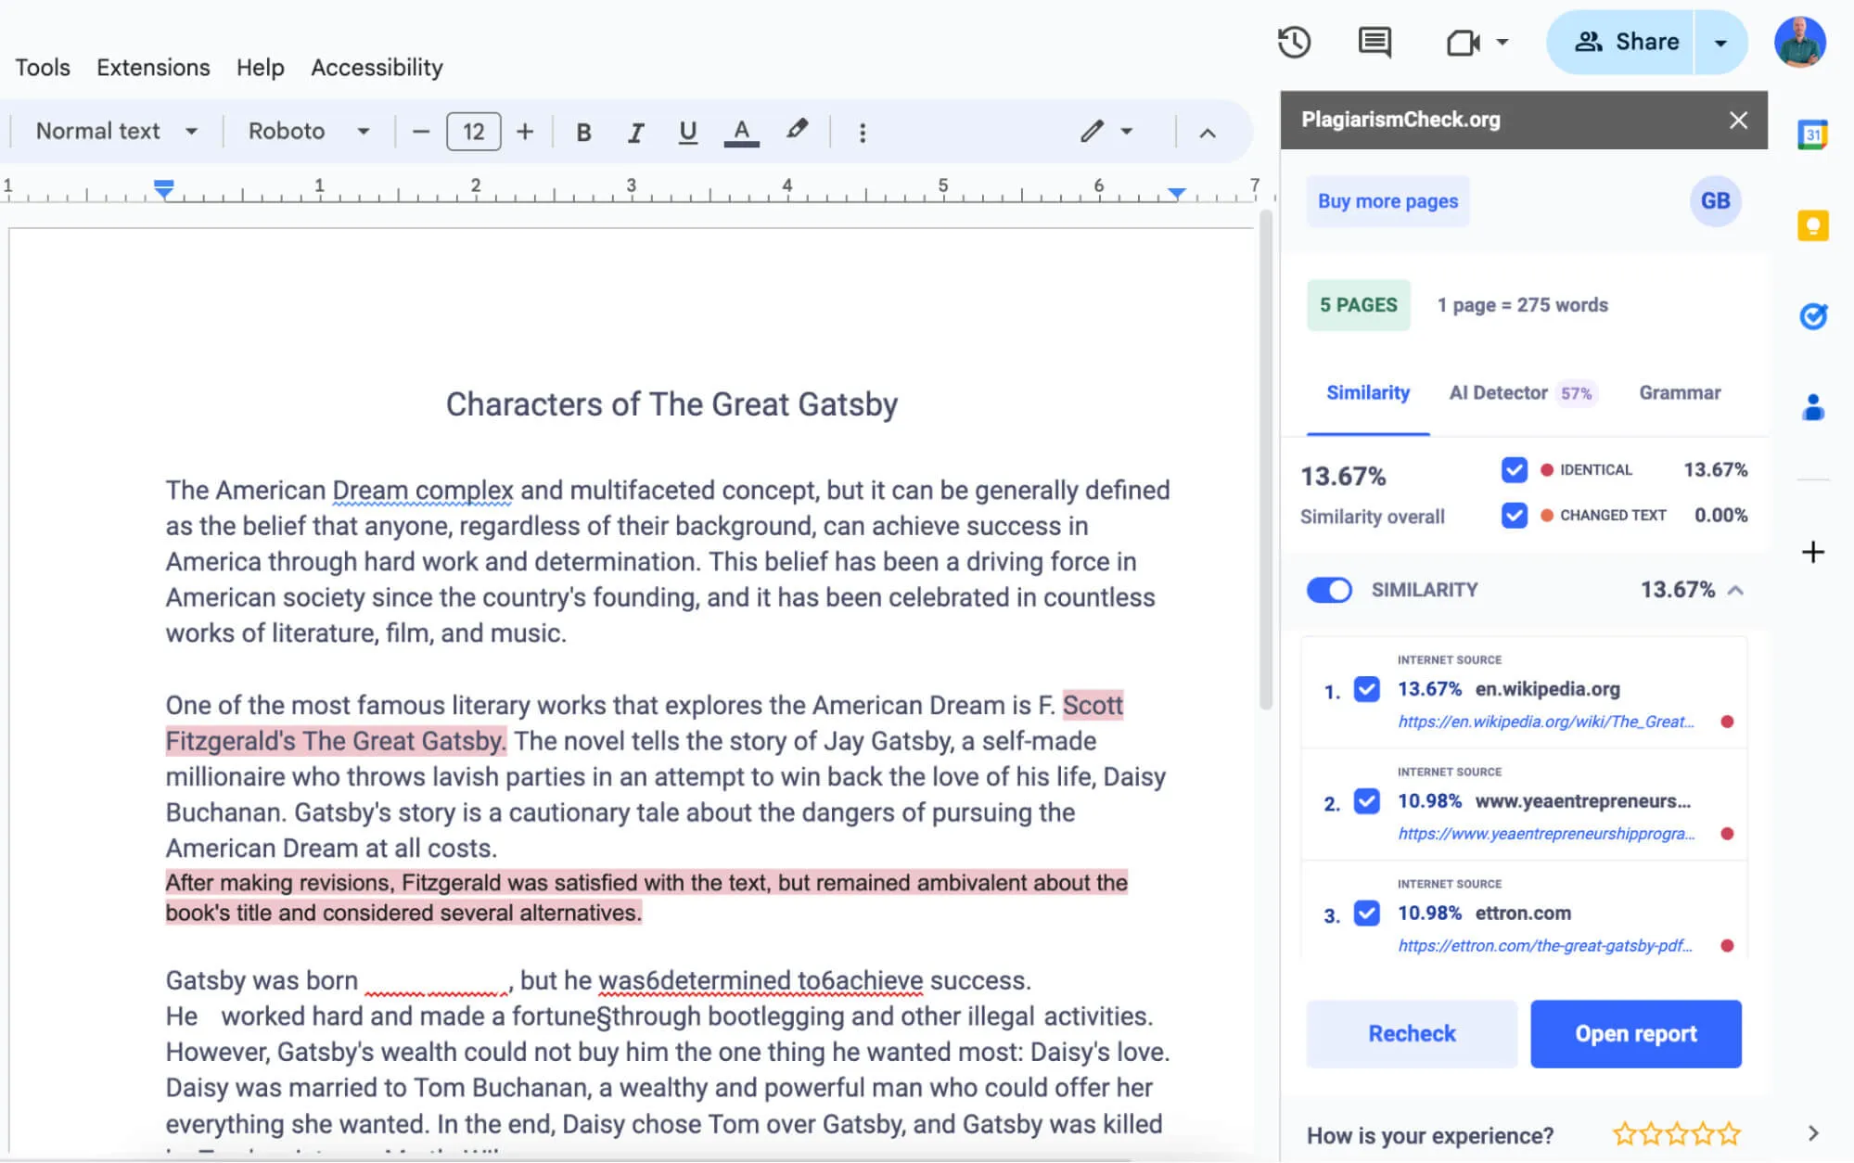The image size is (1854, 1163).
Task: Select the Grammar tab
Action: tap(1680, 391)
